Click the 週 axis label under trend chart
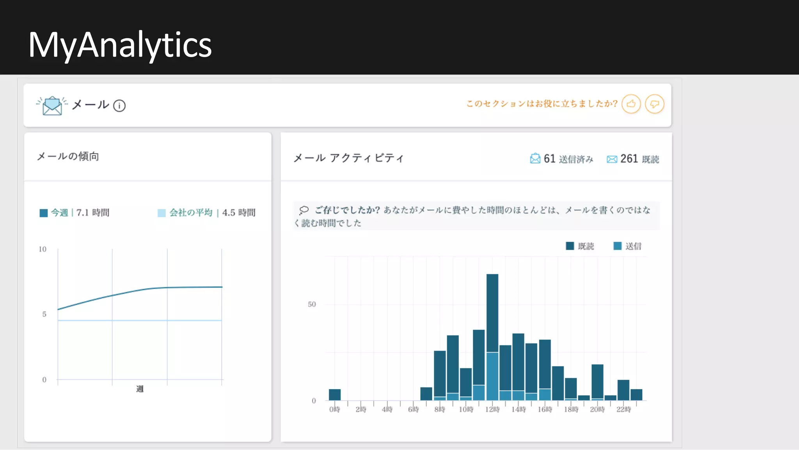The image size is (799, 450). 140,389
